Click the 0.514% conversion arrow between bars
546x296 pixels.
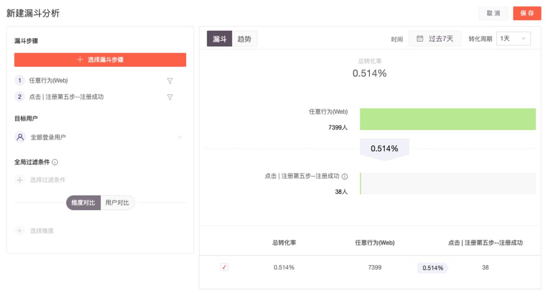tap(384, 149)
